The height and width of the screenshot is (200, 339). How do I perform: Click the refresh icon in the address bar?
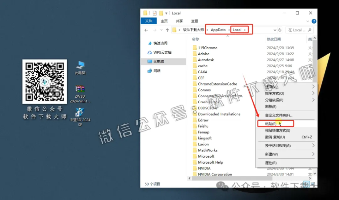(280, 29)
